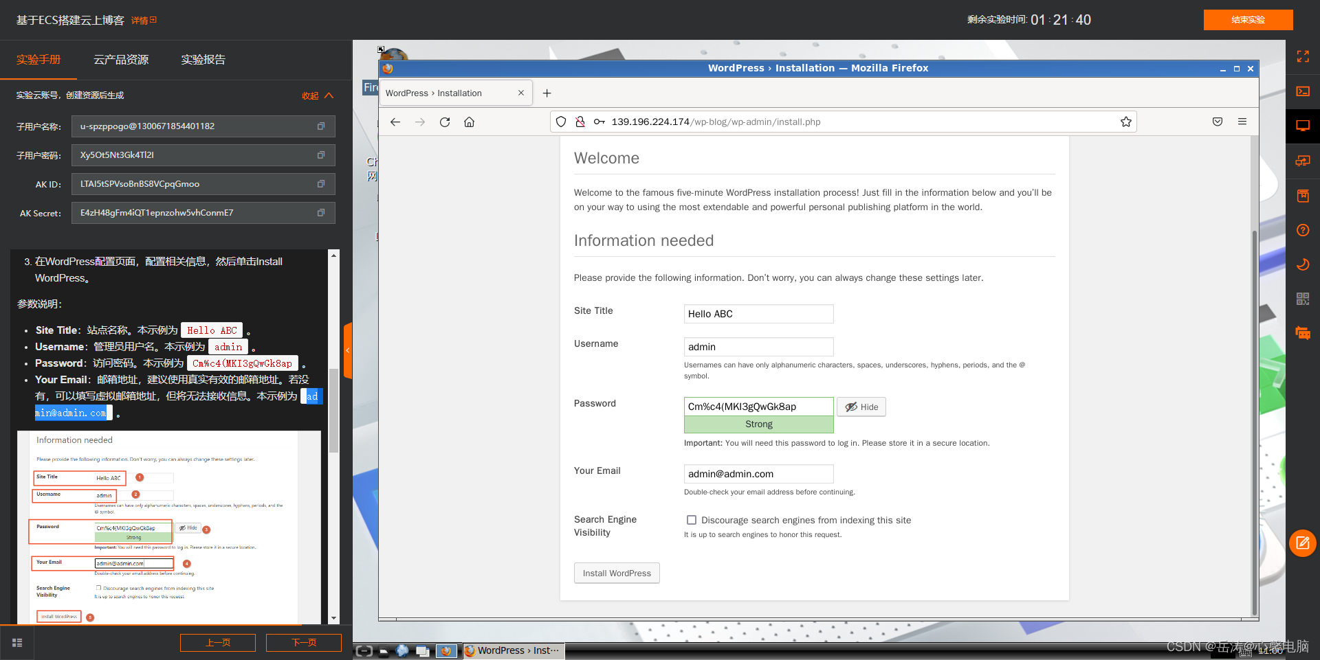Switch to the 云产品资源 tab
The height and width of the screenshot is (660, 1320).
tap(121, 60)
